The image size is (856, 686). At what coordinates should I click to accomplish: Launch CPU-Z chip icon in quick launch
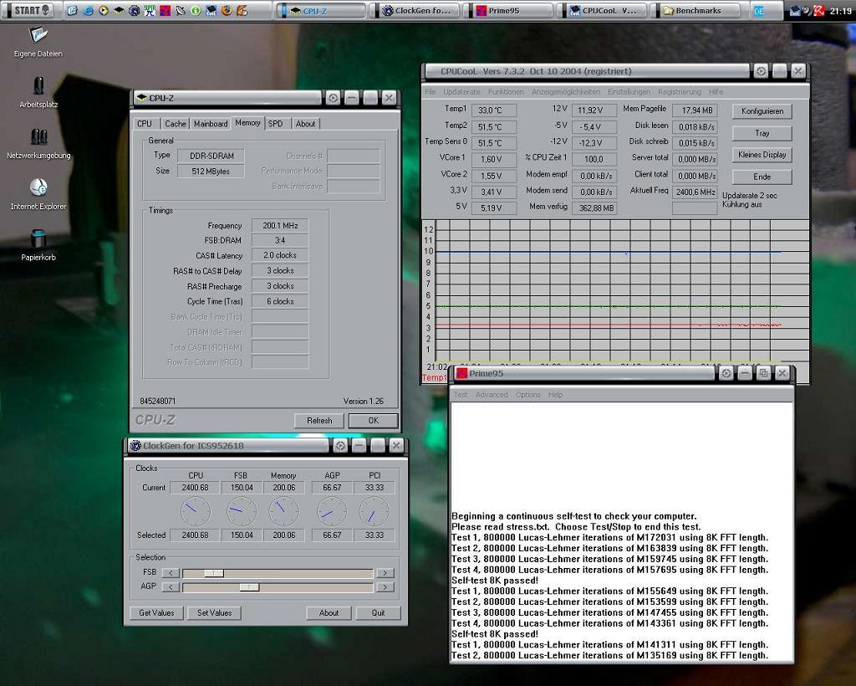pos(119,10)
